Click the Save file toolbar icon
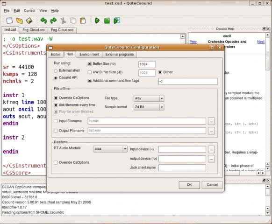Viewport: 272px width, 224px height. pyautogui.click(x=29, y=21)
